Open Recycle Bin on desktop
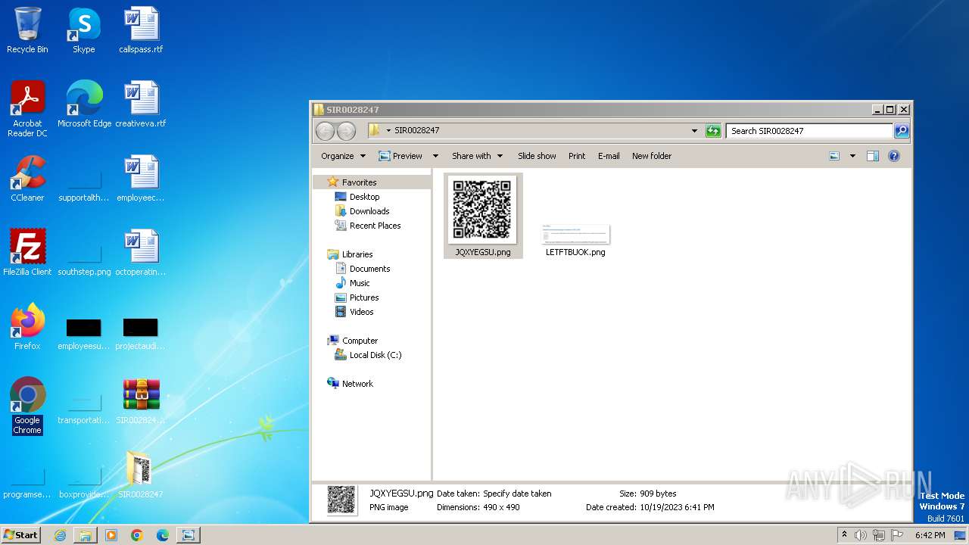 (x=27, y=30)
